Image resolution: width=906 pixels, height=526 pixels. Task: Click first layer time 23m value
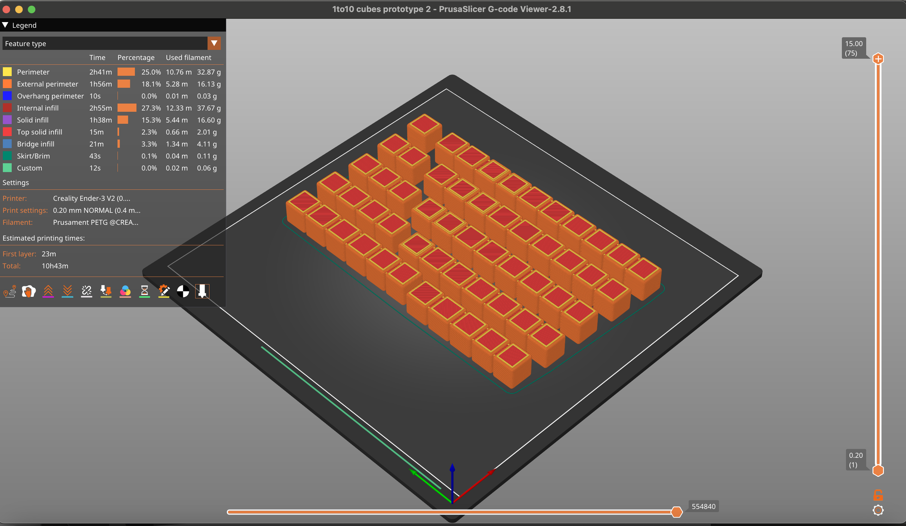click(49, 254)
